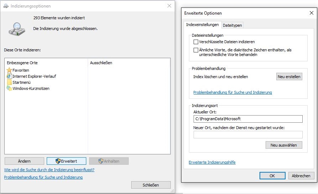Click '293 Elemente wurden indiziert' text
The image size is (318, 194).
(x=59, y=18)
